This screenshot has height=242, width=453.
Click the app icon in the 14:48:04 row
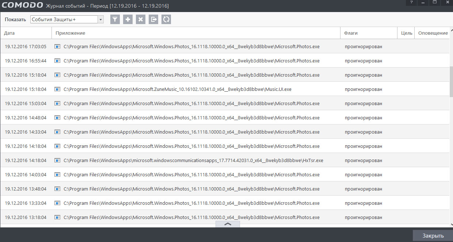57,118
